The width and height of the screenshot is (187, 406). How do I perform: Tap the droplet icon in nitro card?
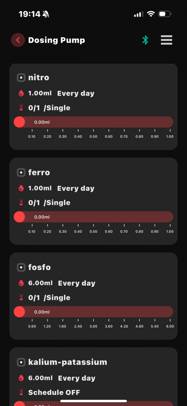21,94
